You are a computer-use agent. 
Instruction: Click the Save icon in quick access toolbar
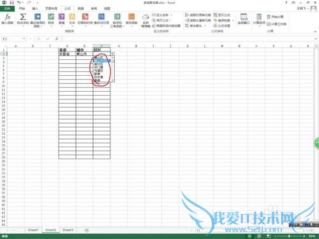point(11,3)
